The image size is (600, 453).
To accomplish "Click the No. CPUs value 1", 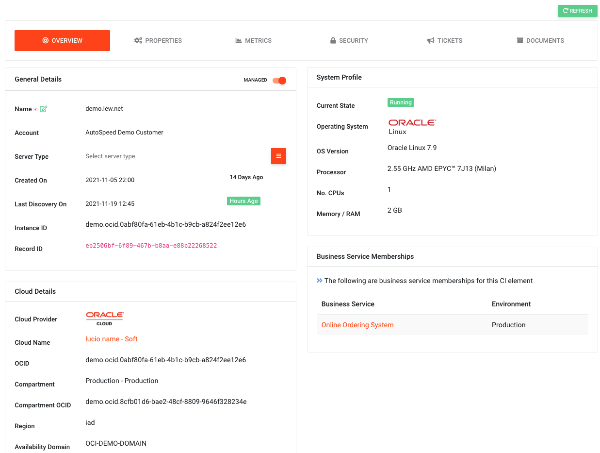I will [x=389, y=189].
